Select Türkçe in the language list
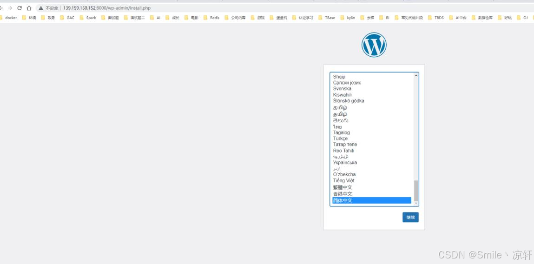The width and height of the screenshot is (534, 264). pyautogui.click(x=372, y=139)
